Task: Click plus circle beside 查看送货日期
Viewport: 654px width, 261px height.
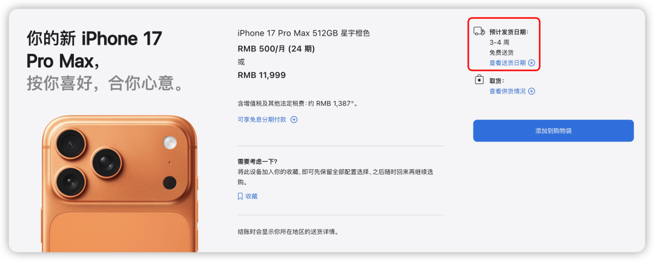Action: (x=532, y=63)
